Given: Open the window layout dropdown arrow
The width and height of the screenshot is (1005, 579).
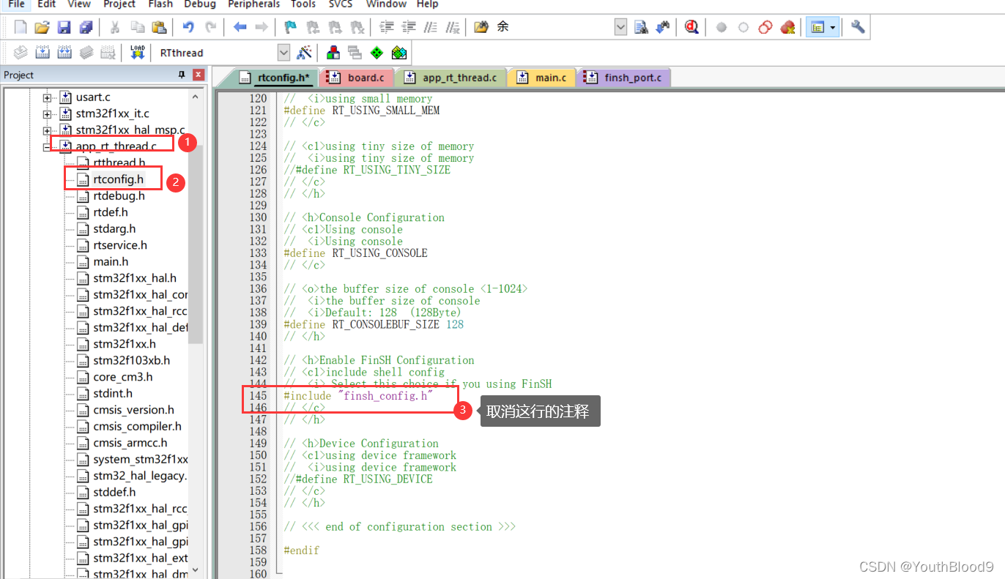Looking at the screenshot, I should point(833,27).
